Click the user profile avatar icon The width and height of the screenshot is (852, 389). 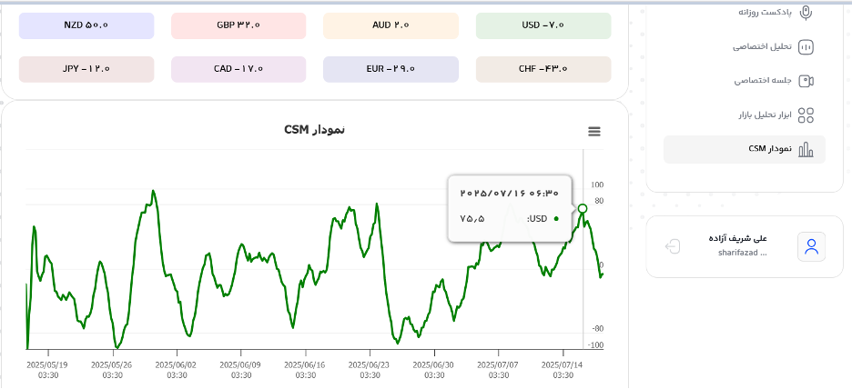pos(811,247)
